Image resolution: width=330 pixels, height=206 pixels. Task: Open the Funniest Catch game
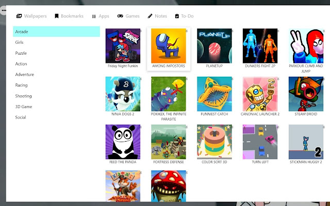click(214, 94)
